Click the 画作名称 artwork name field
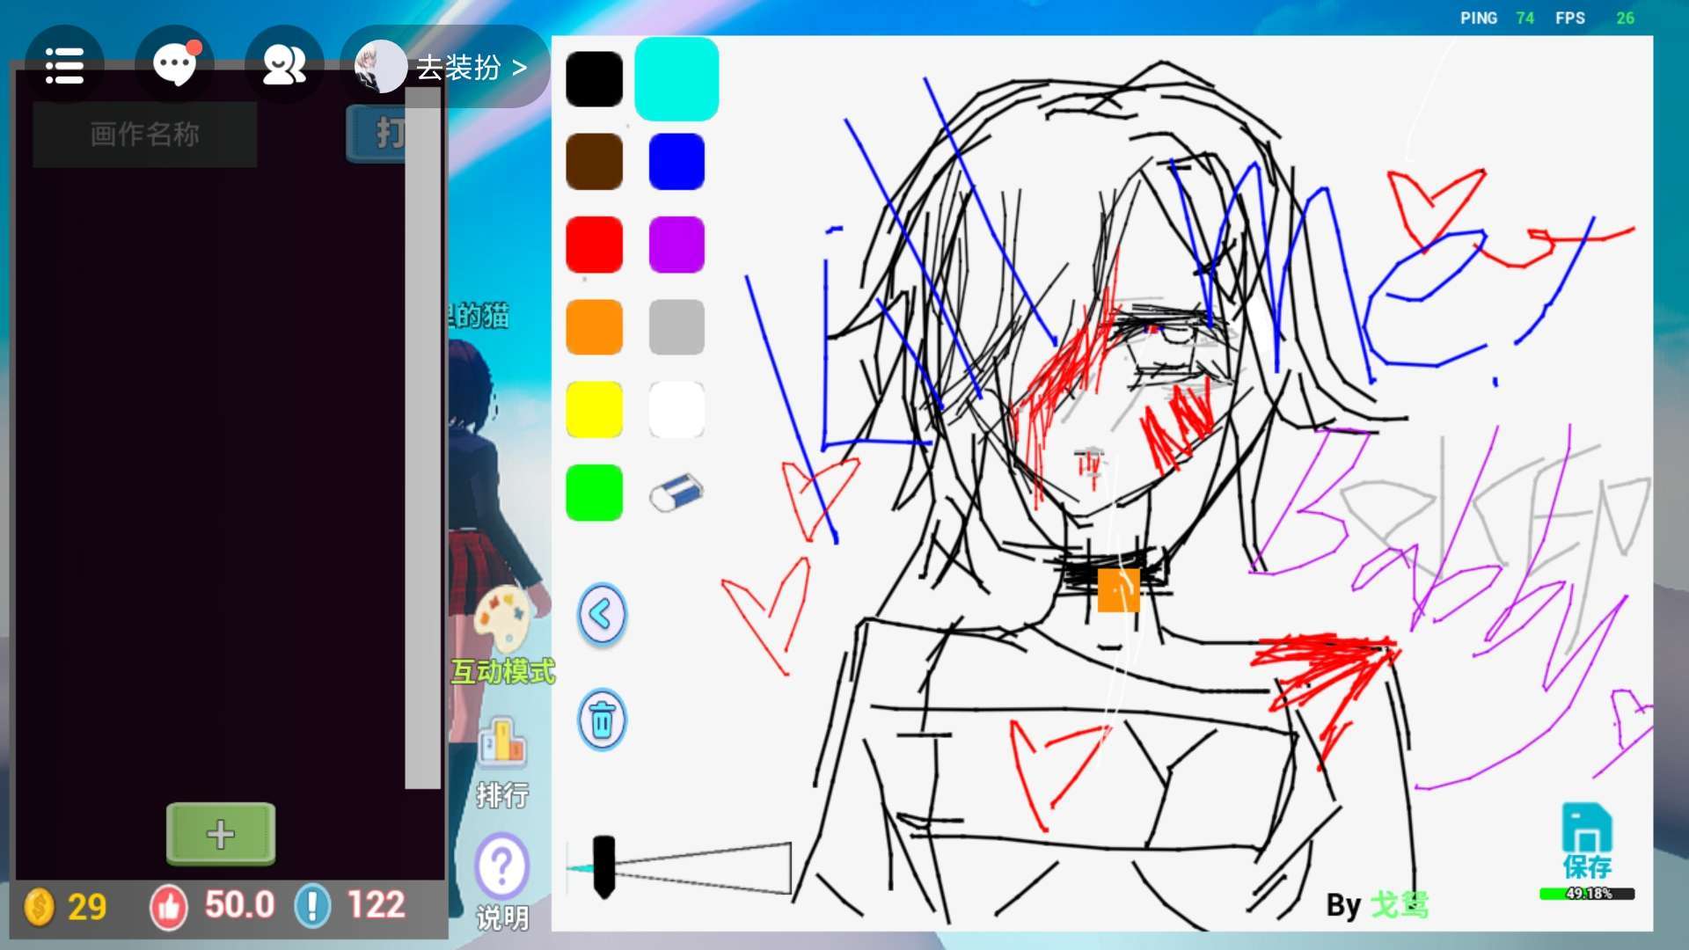 pyautogui.click(x=145, y=135)
